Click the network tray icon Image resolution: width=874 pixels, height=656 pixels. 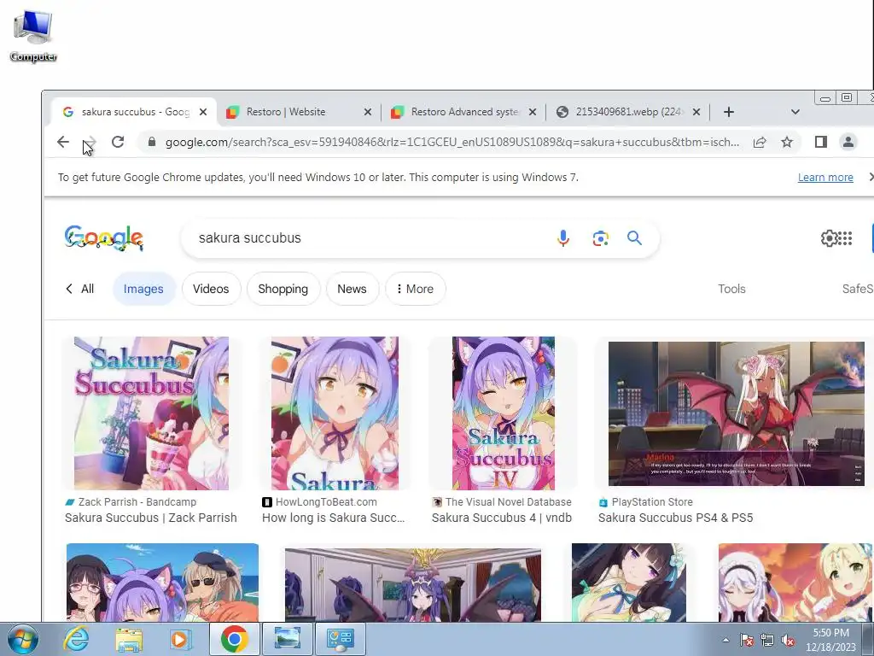(767, 640)
